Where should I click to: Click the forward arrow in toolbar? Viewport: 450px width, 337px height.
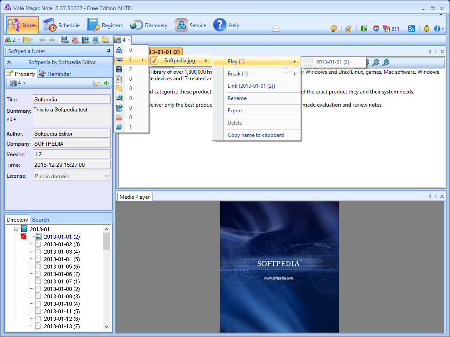coord(52,40)
